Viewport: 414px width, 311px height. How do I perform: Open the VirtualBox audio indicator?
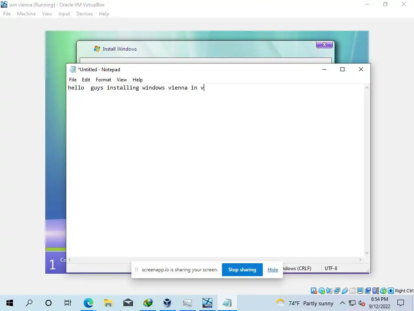point(329,291)
